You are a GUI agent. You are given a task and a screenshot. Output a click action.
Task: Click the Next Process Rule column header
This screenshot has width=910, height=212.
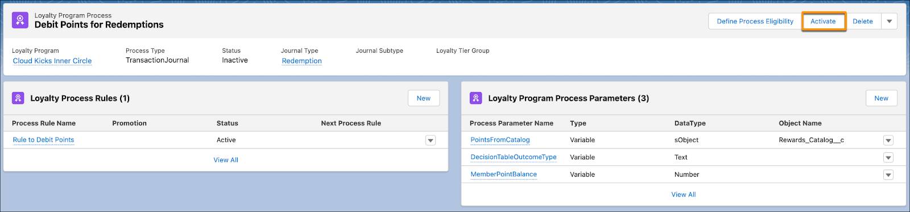click(x=351, y=123)
